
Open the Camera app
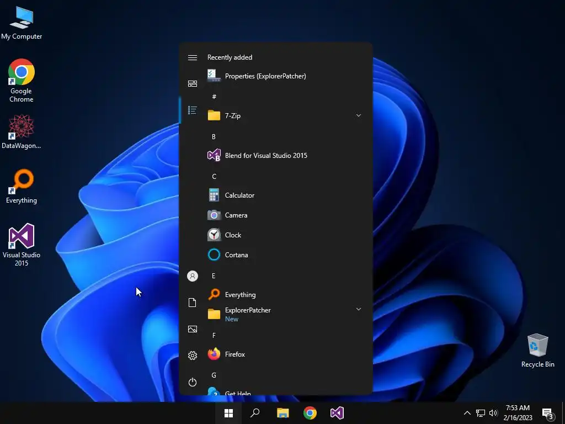click(285, 215)
